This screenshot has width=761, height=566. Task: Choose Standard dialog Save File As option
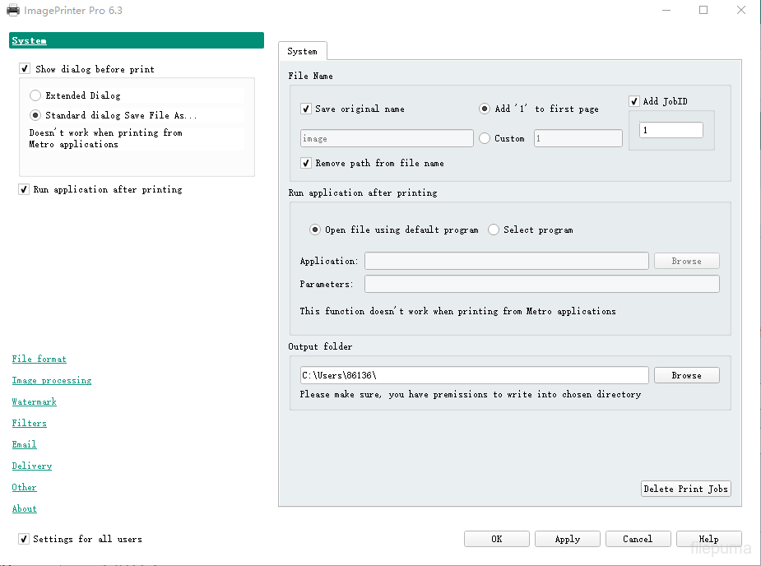coord(35,115)
